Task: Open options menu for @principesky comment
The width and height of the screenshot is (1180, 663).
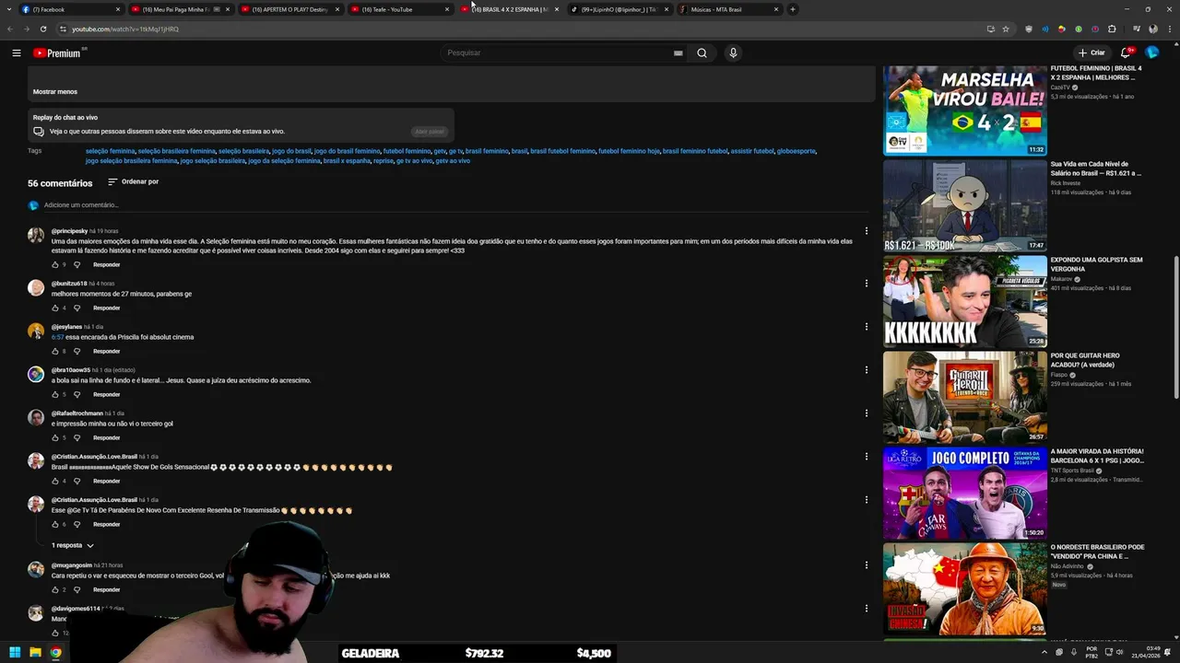Action: click(866, 231)
